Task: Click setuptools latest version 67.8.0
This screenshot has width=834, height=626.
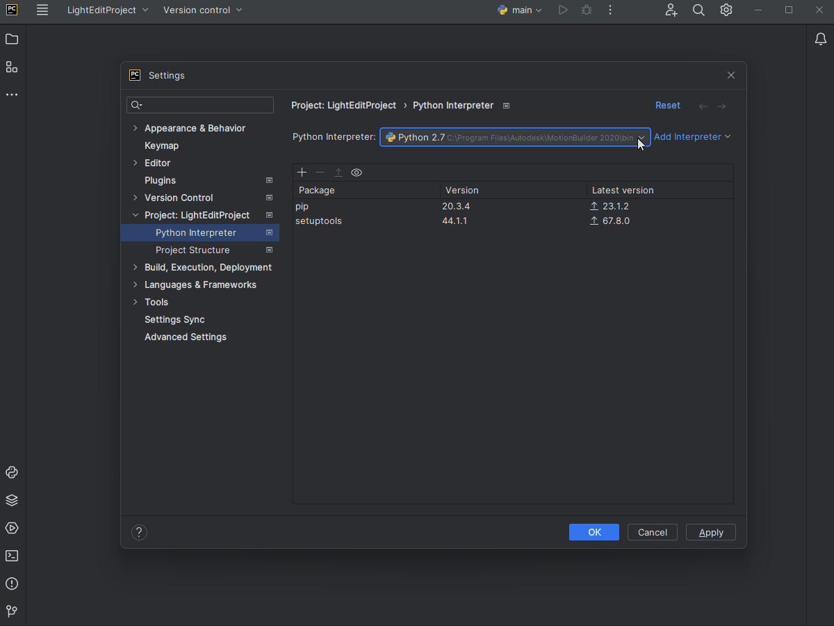Action: [x=616, y=221]
